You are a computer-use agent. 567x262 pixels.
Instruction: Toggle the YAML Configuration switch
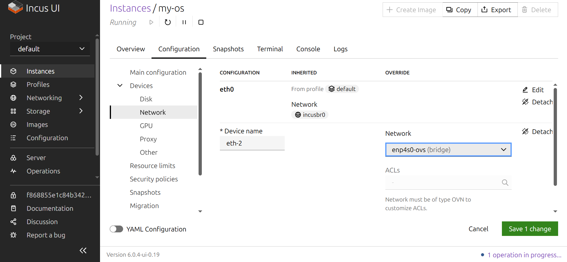pos(116,229)
